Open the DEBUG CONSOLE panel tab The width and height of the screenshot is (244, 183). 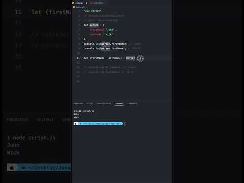tap(104, 104)
